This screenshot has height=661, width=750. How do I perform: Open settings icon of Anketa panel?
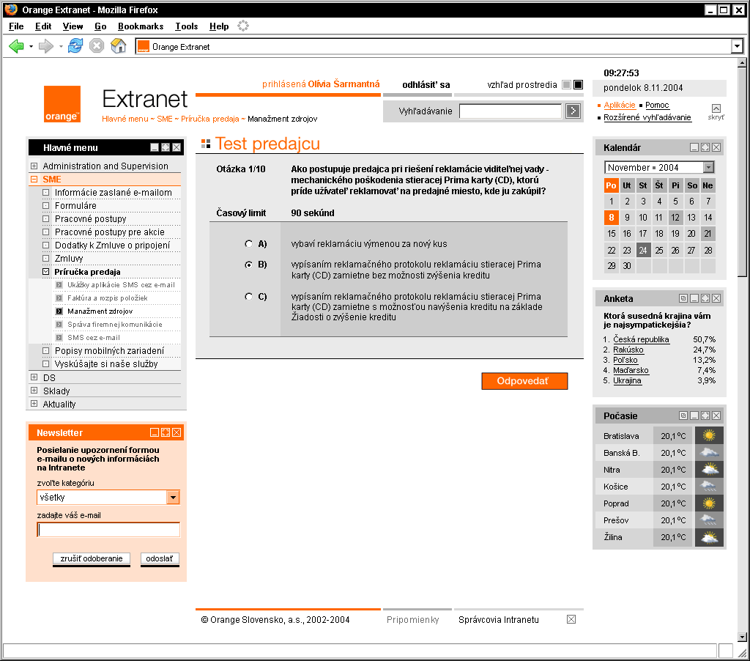[x=683, y=299]
